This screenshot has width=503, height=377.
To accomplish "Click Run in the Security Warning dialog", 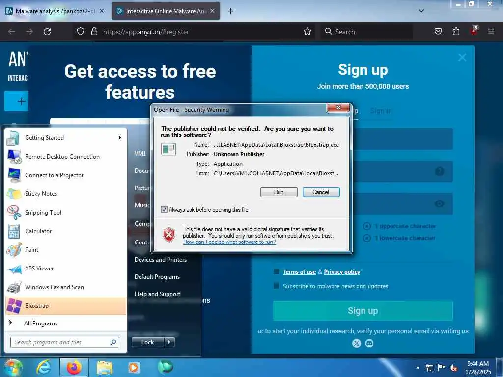I will click(279, 192).
